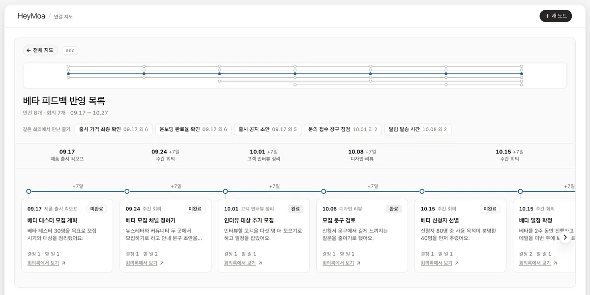The width and height of the screenshot is (590, 295).
Task: Click the plus icon in 새 노트 button
Action: click(547, 16)
